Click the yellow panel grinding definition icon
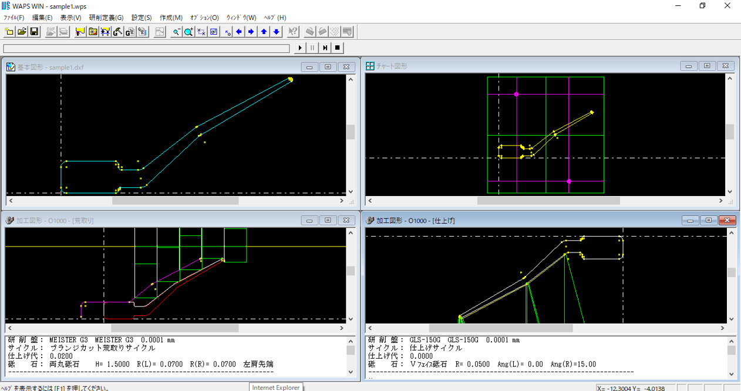Image resolution: width=741 pixels, height=391 pixels. point(80,32)
